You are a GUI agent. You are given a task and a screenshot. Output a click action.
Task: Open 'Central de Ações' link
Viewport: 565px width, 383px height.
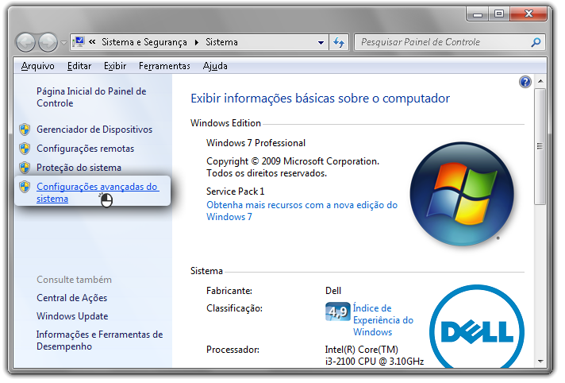[71, 298]
